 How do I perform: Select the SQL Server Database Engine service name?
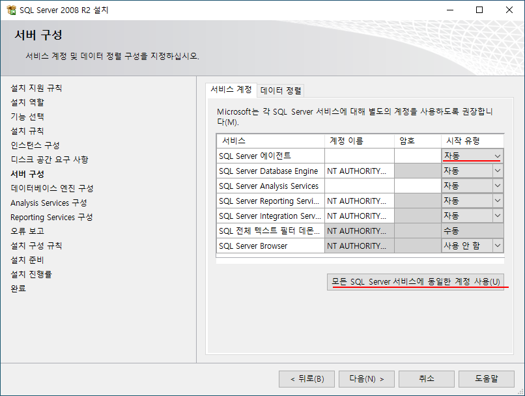(270, 171)
